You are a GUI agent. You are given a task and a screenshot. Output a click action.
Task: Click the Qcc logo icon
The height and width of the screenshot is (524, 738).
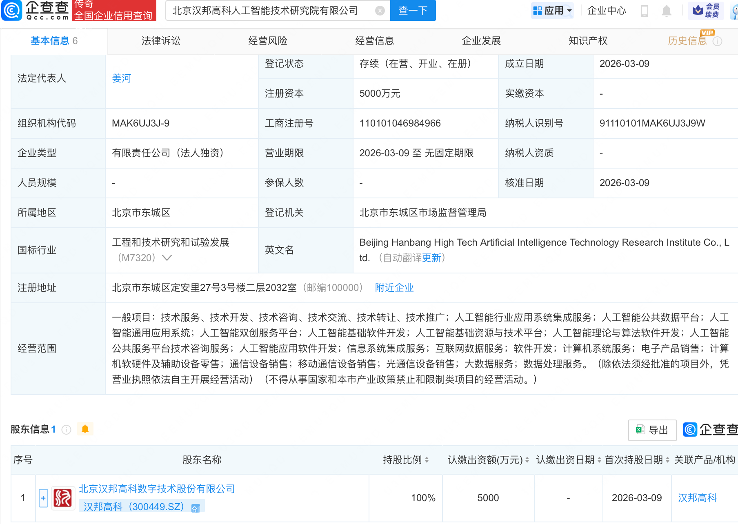click(x=12, y=10)
